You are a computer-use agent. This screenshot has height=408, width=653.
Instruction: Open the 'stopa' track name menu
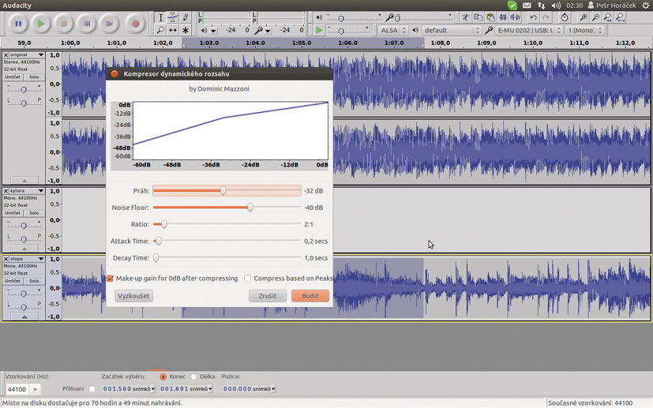coord(27,259)
